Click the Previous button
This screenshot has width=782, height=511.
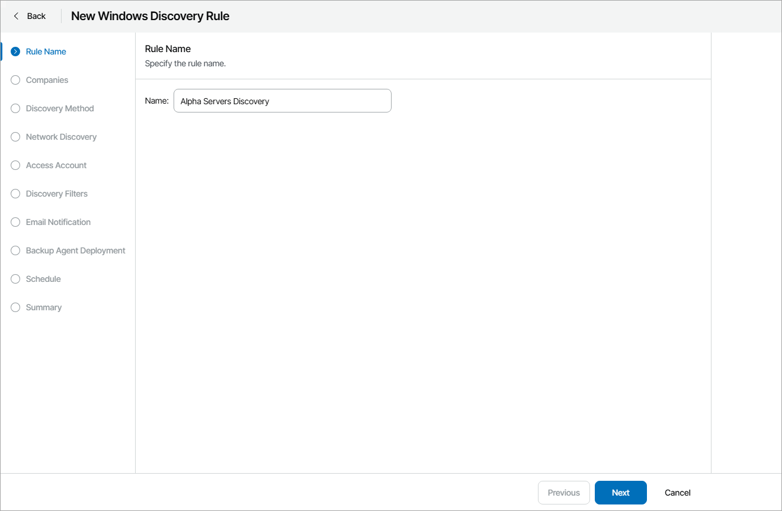tap(563, 493)
